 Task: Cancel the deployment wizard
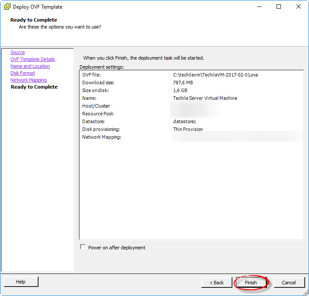click(289, 283)
